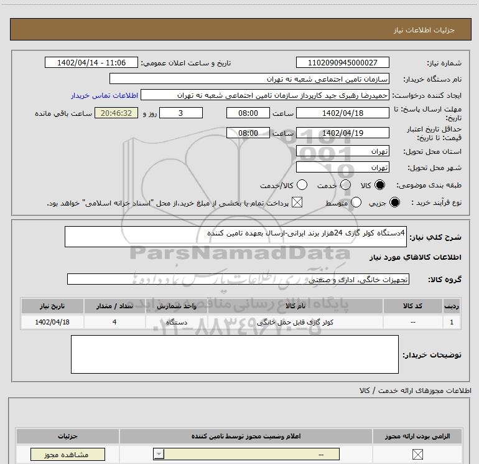This screenshot has height=464, width=479.
Task: Click the response deadline time 08:00 field
Action: point(248,113)
